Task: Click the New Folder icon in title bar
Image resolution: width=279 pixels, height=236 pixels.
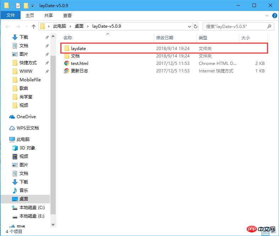Action: click(26, 6)
